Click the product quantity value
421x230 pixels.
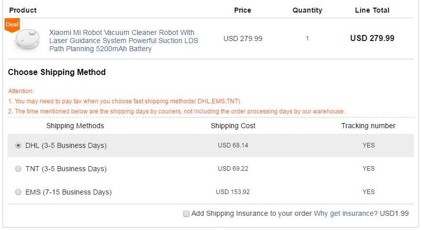tap(307, 39)
